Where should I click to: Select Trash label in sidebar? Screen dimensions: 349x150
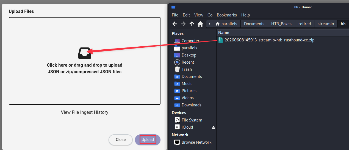point(187,69)
